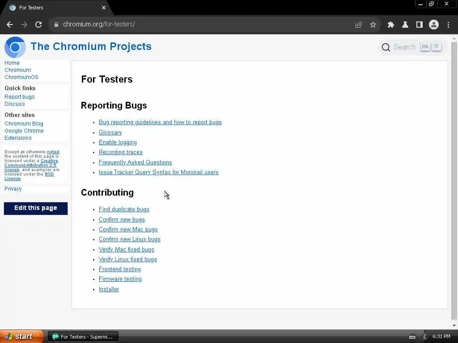
Task: Open Frontend testing link
Action: click(119, 269)
